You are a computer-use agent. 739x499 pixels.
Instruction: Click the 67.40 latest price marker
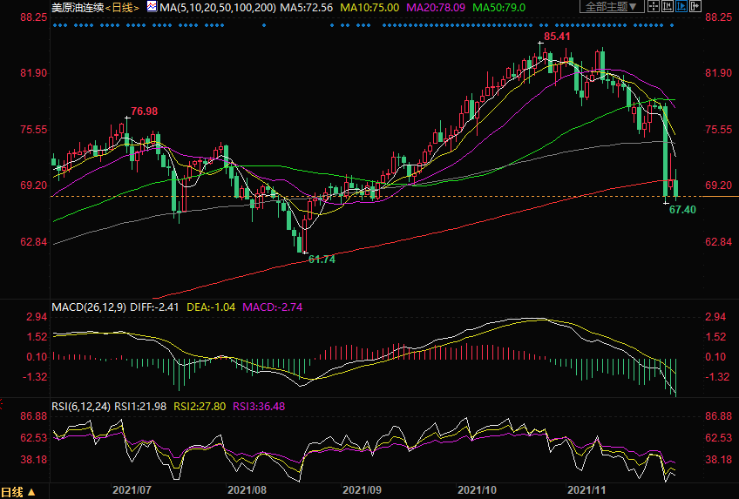point(682,210)
